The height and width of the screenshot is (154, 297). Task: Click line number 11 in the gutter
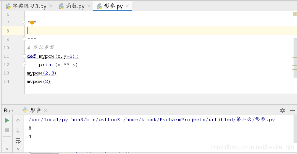[6, 56]
